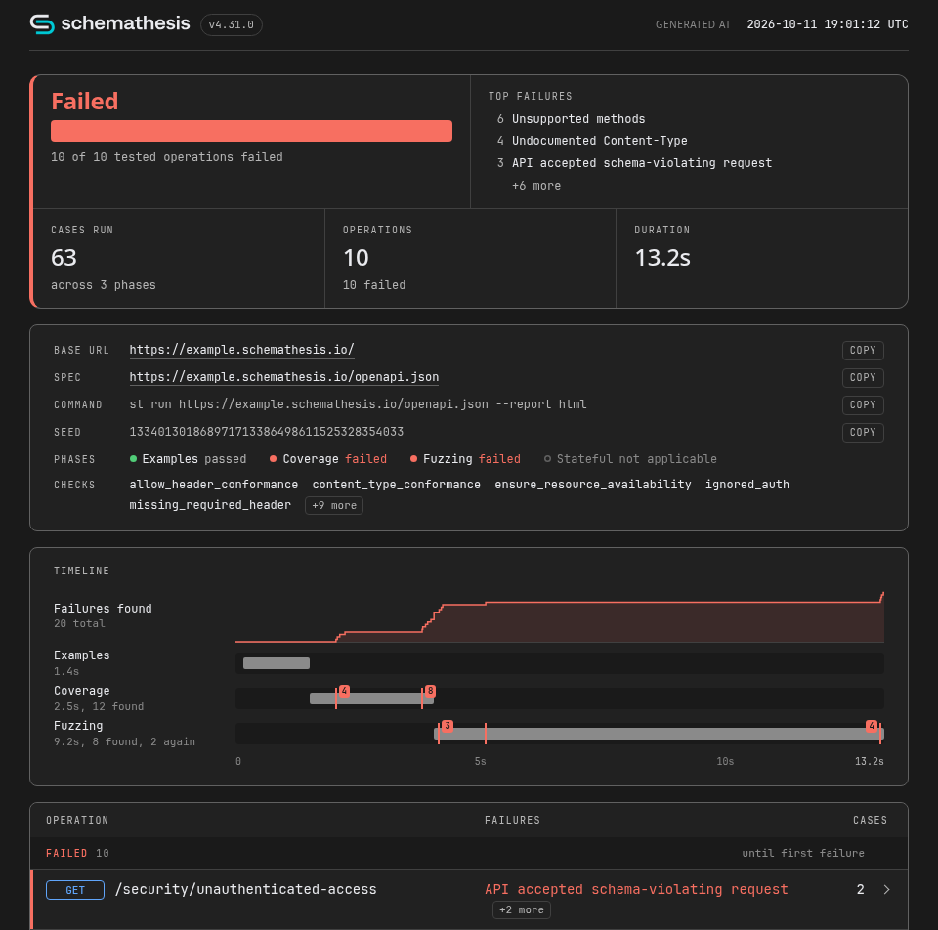Click the allow_header_conformance check
938x930 pixels.
click(x=214, y=485)
